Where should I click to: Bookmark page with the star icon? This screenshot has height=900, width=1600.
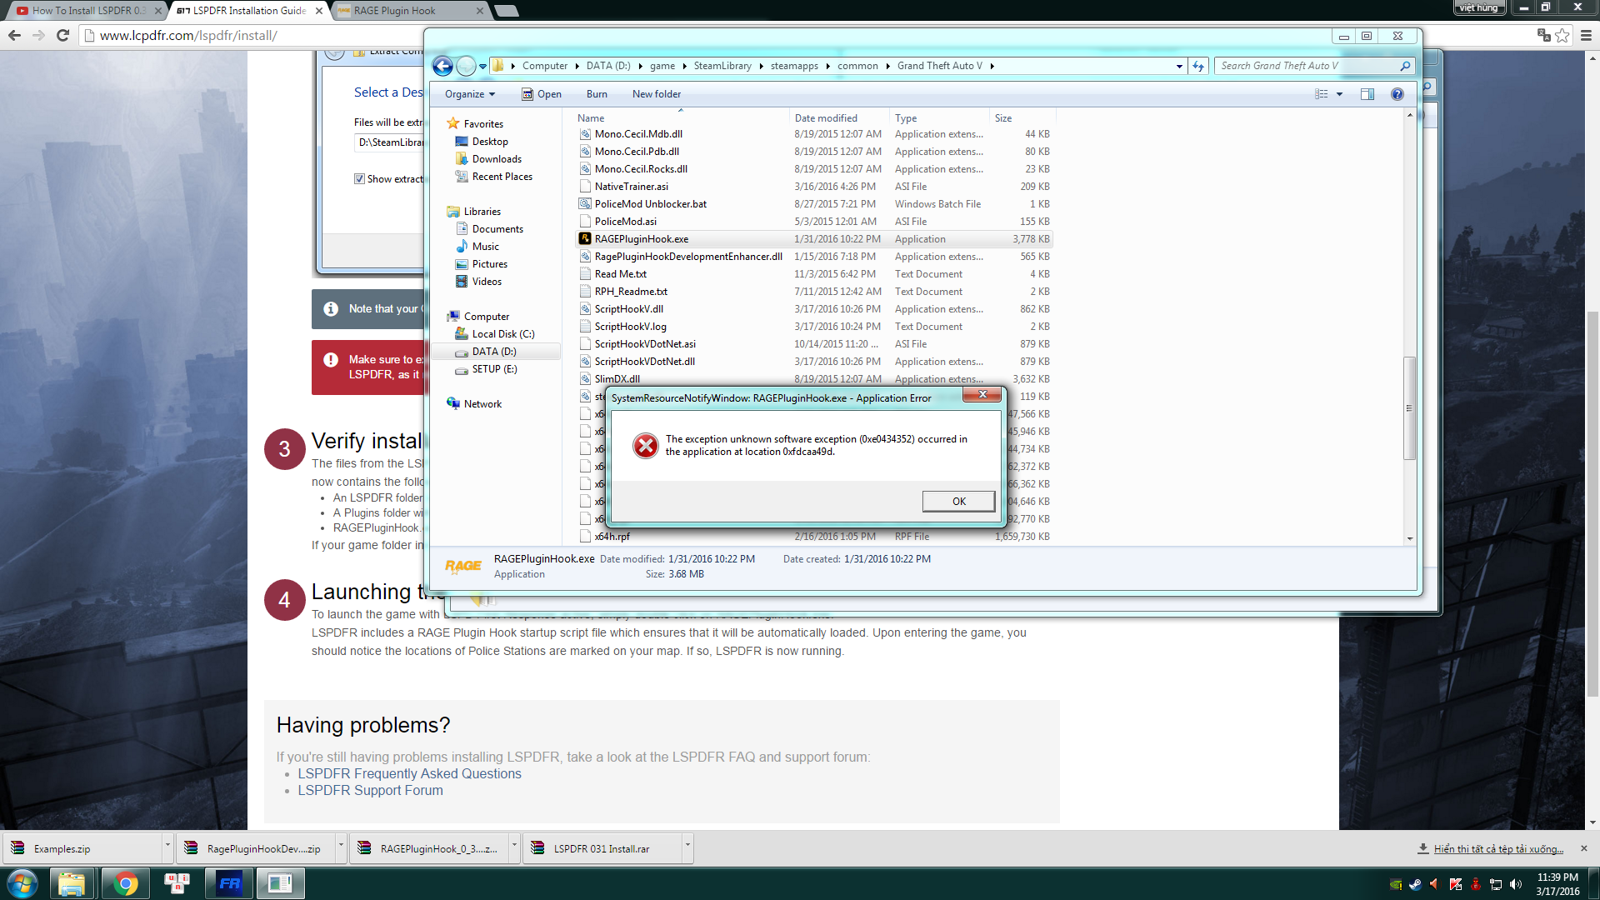pyautogui.click(x=1562, y=35)
